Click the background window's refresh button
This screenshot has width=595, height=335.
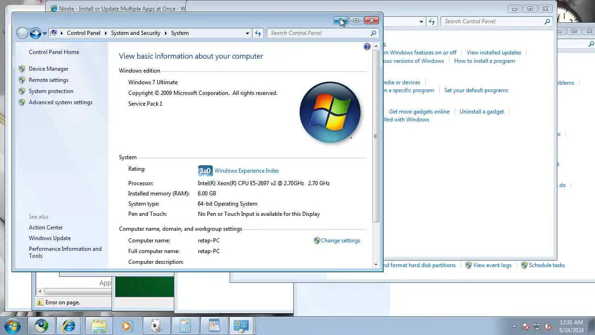coord(432,21)
